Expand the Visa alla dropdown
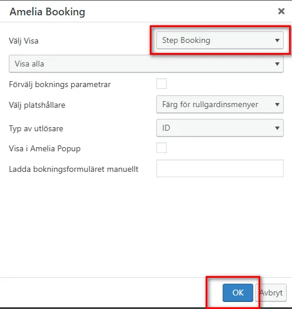The width and height of the screenshot is (292, 309). tap(146, 64)
